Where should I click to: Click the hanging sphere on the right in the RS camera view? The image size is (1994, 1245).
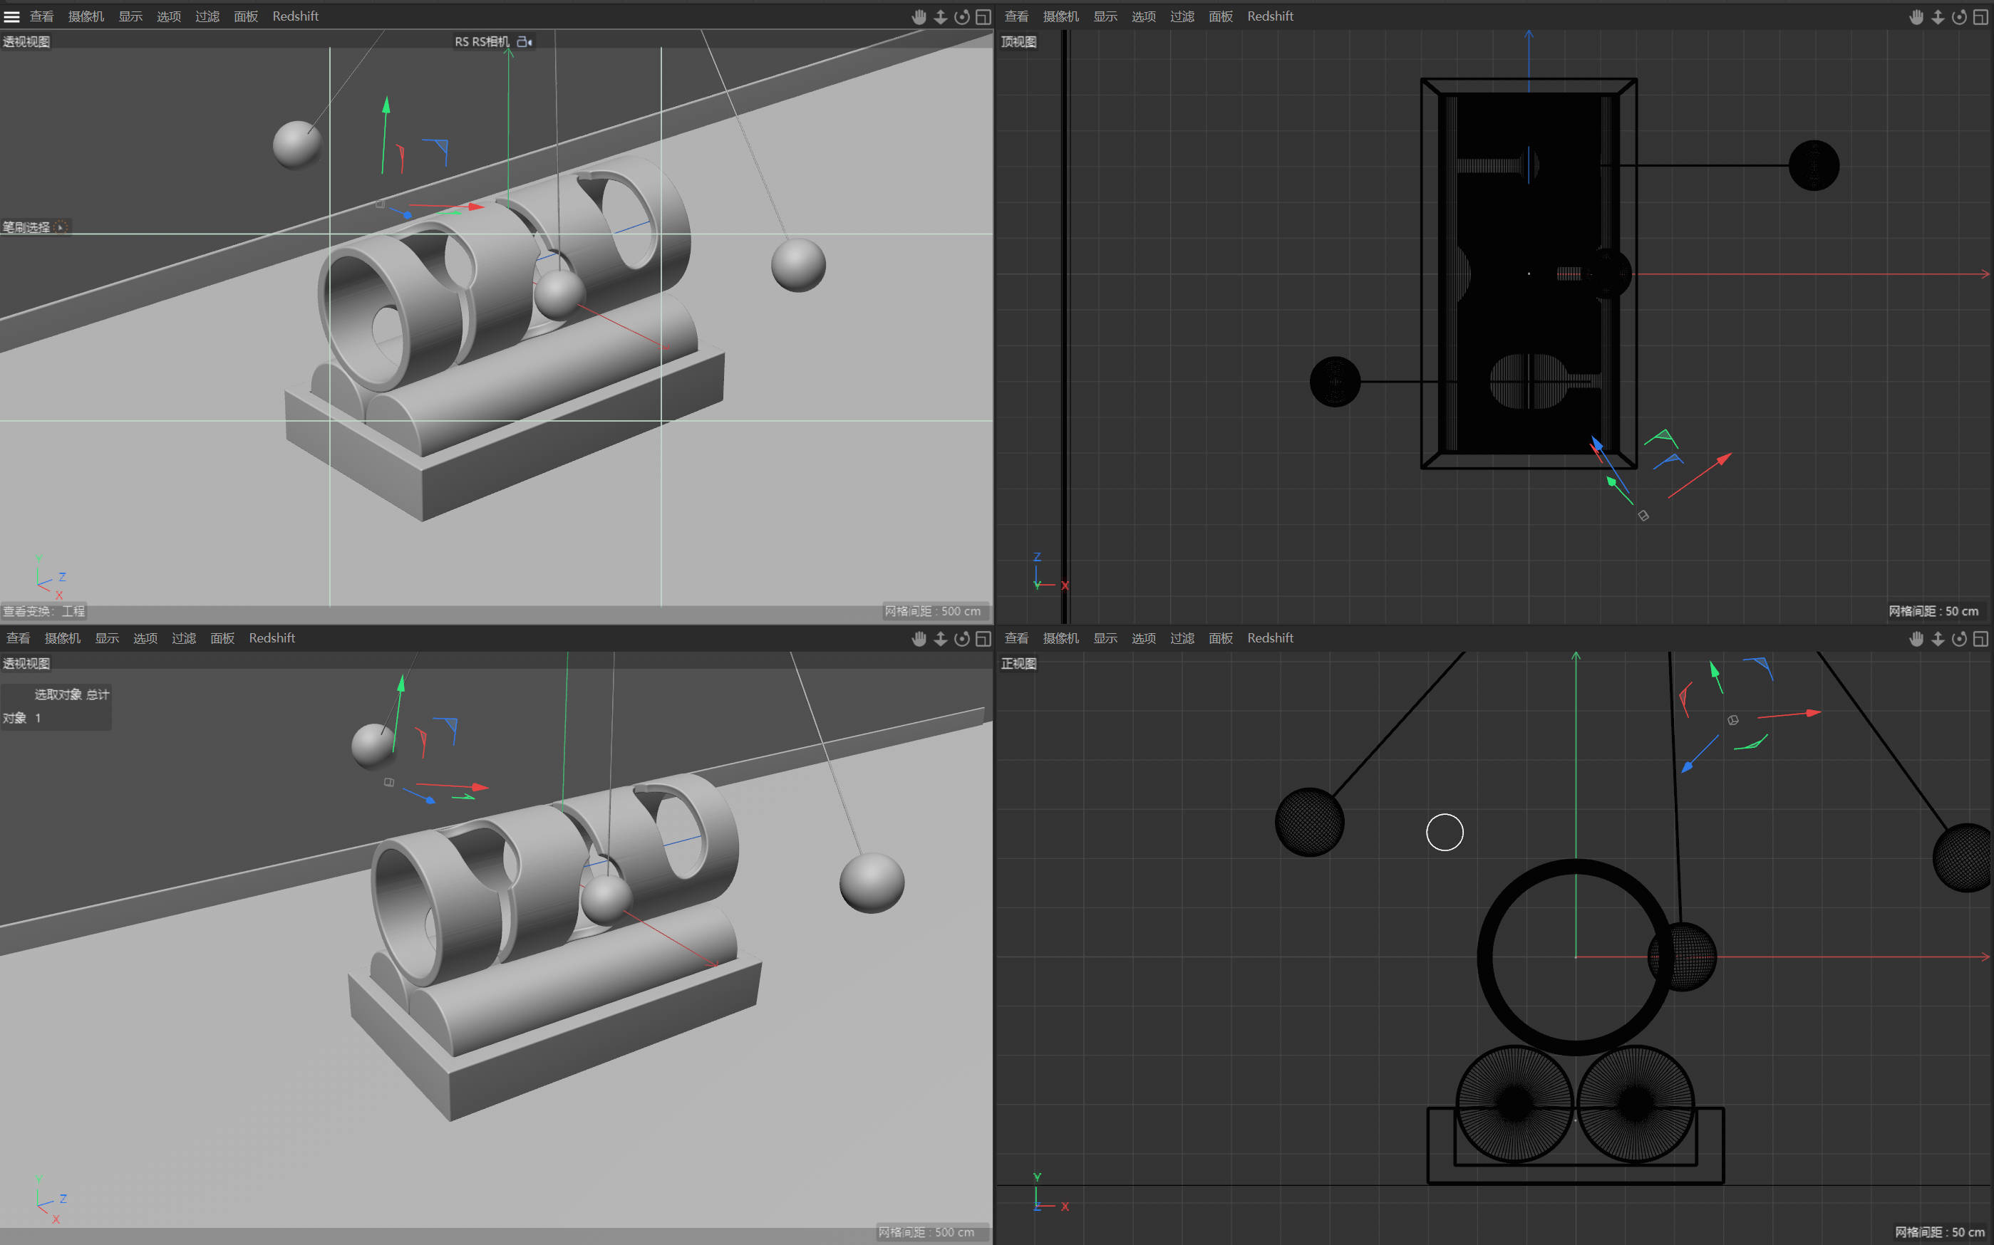(x=797, y=265)
